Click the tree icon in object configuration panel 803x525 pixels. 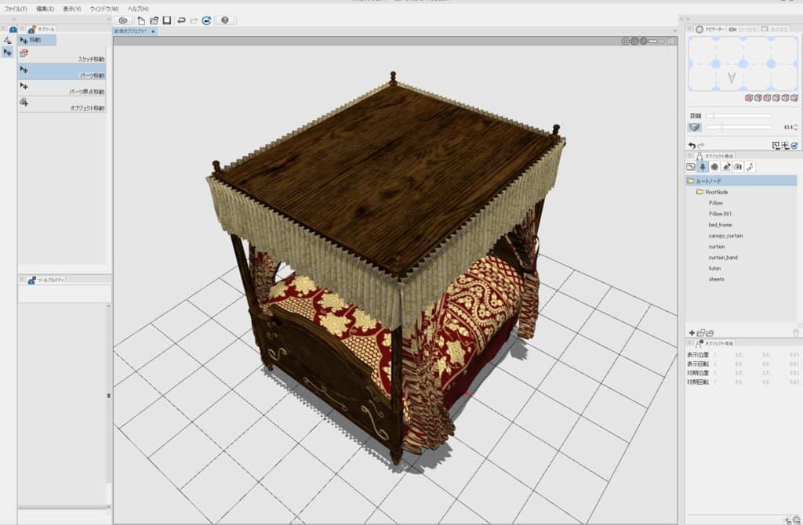tap(703, 167)
